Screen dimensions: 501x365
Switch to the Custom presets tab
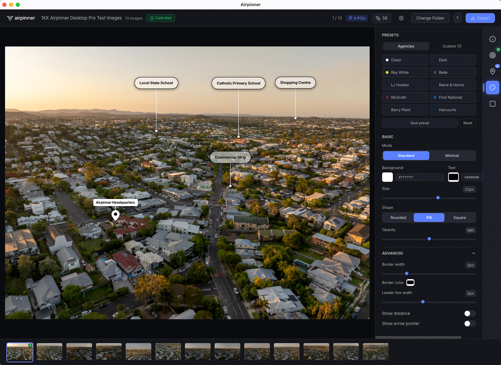pyautogui.click(x=452, y=46)
